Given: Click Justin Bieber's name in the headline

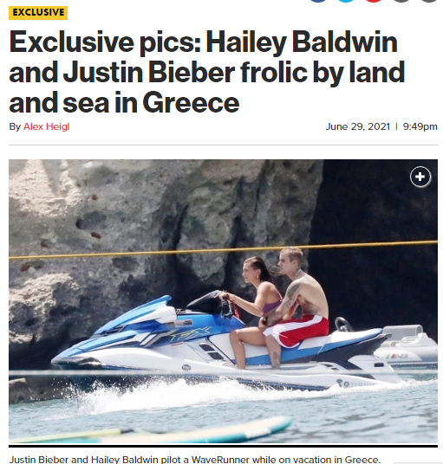Looking at the screenshot, I should 149,72.
